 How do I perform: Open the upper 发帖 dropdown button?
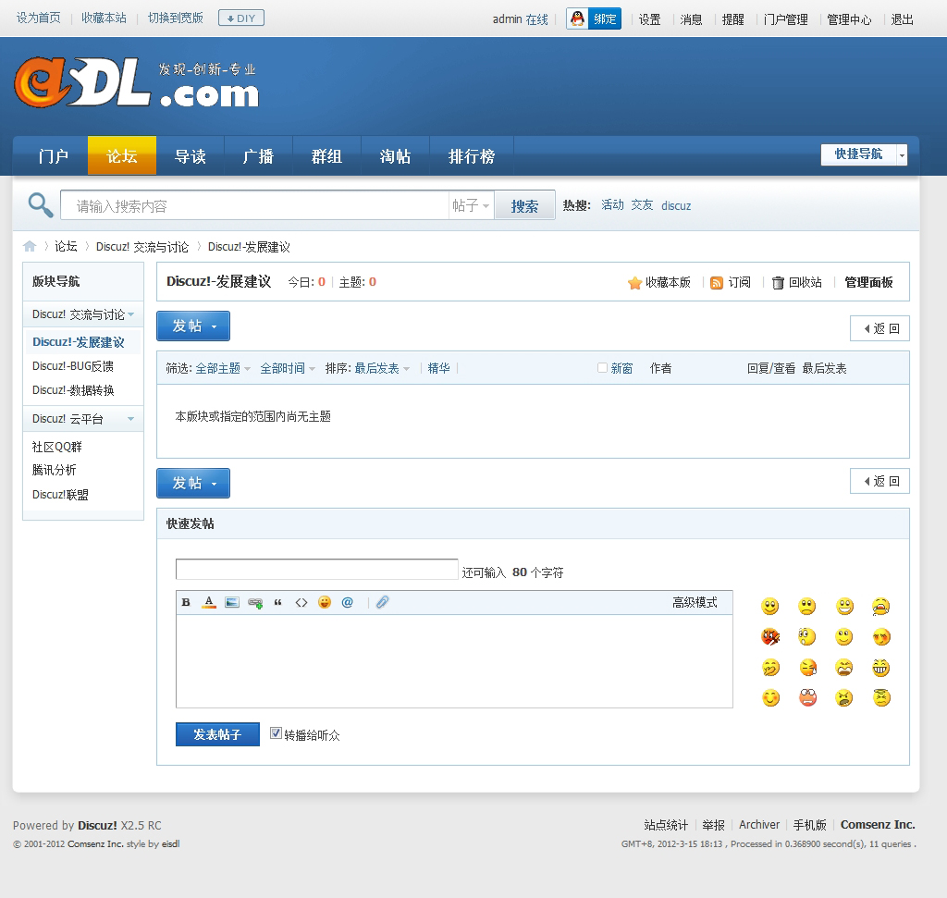click(193, 326)
